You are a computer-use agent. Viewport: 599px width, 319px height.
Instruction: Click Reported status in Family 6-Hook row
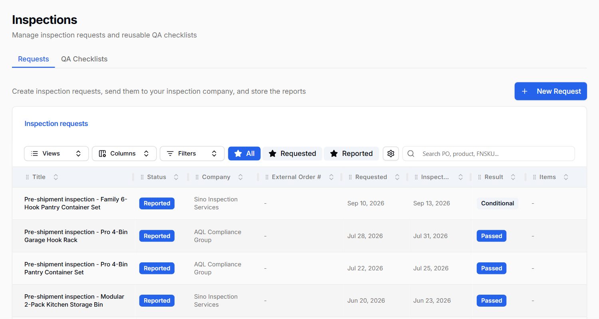157,203
